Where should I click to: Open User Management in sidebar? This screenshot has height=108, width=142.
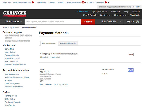tap(12, 74)
